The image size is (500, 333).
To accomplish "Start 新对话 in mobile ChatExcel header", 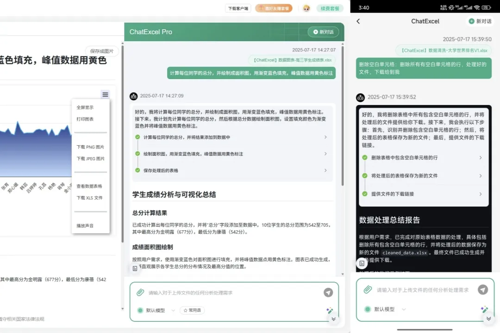I will point(480,21).
